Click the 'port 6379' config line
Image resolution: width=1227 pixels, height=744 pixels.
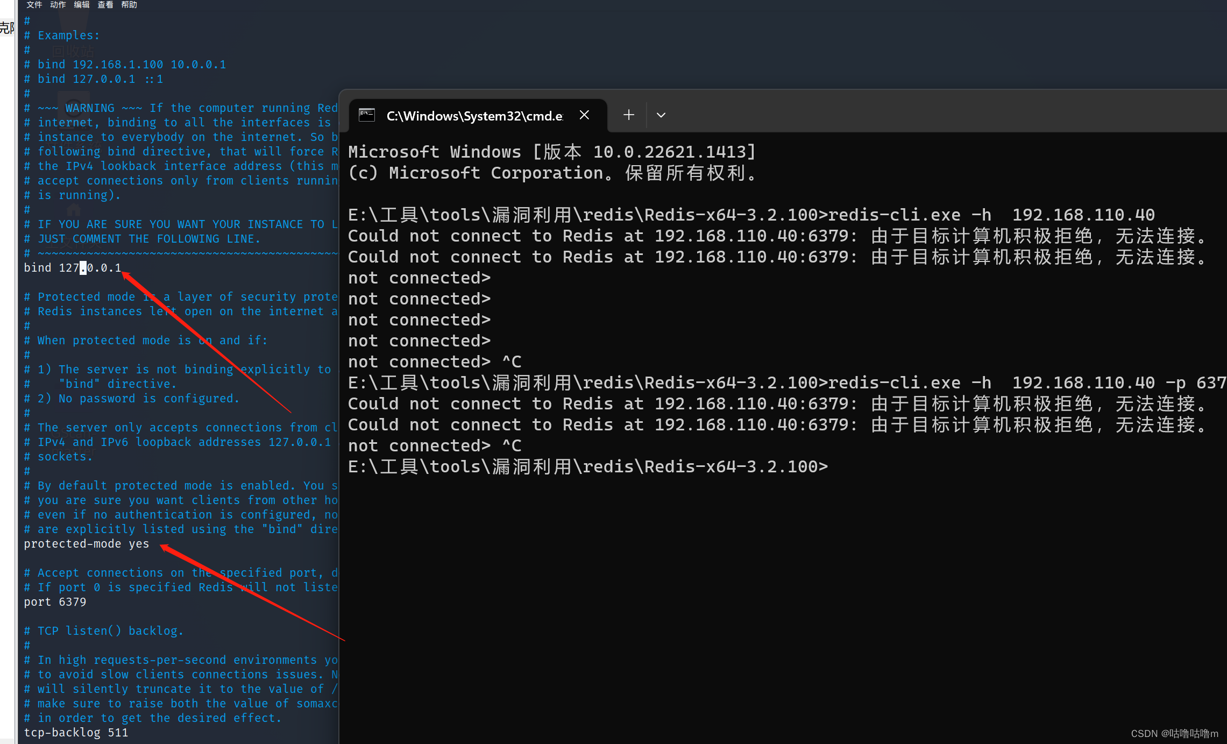click(55, 602)
